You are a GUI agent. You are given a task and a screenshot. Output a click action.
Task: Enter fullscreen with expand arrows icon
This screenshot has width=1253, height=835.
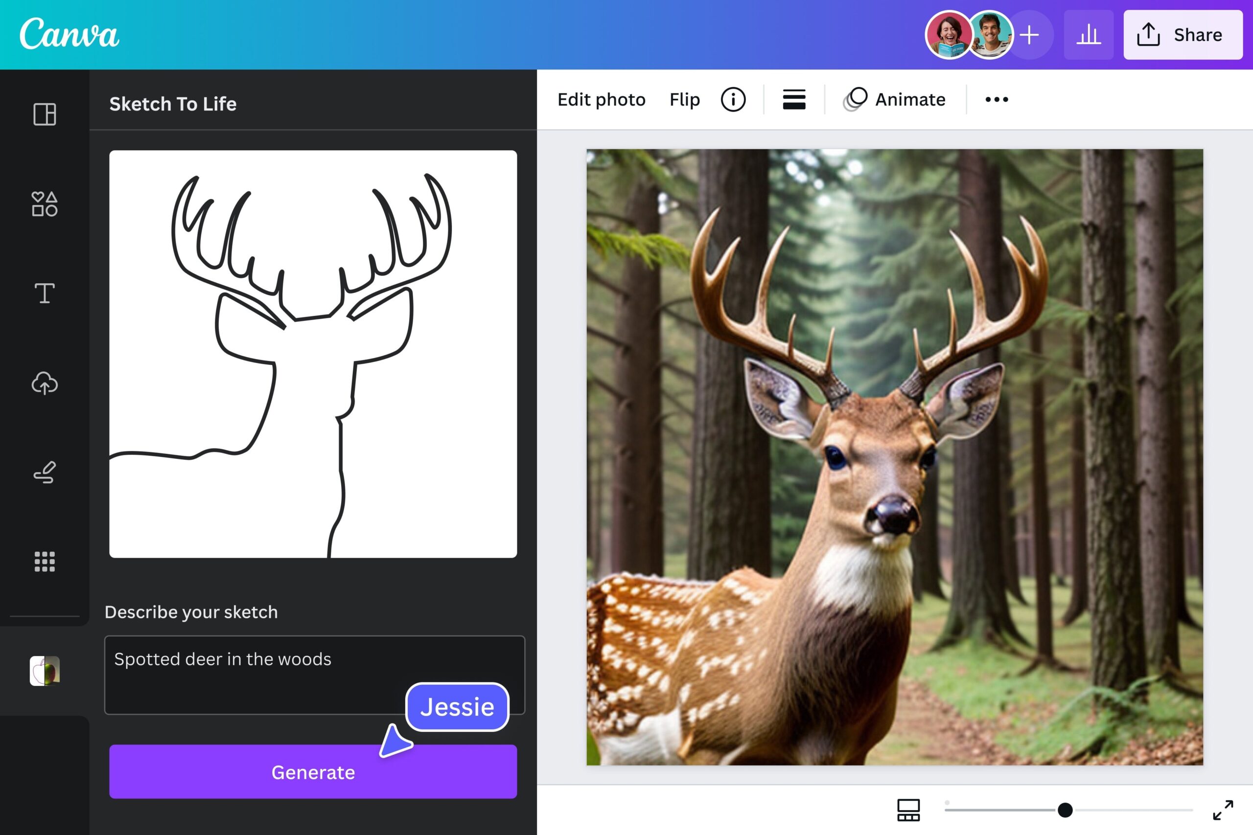click(x=1223, y=810)
